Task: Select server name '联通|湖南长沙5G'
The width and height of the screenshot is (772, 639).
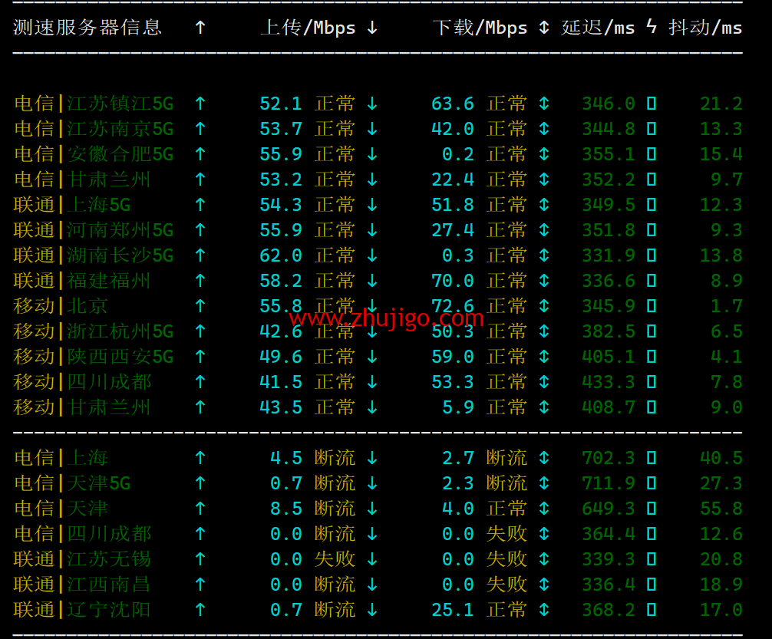Action: [x=94, y=255]
